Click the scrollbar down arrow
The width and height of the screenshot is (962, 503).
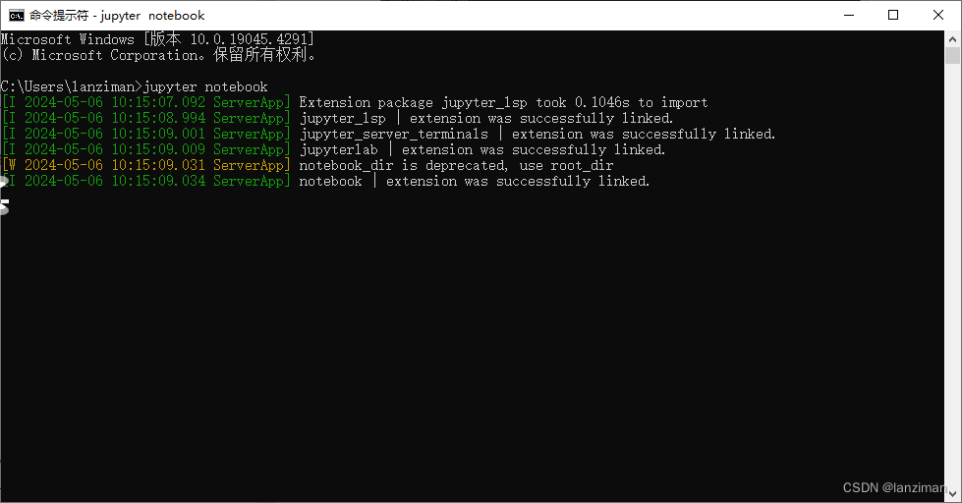pos(952,494)
